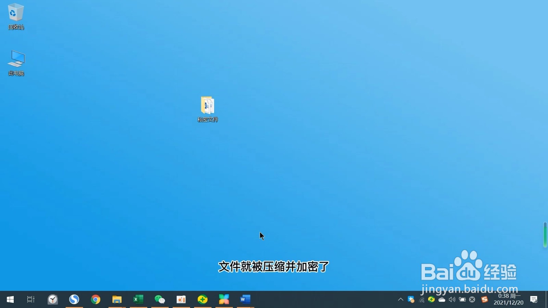Toggle the Wi-Fi network tray icon
The height and width of the screenshot is (308, 548).
click(x=421, y=299)
